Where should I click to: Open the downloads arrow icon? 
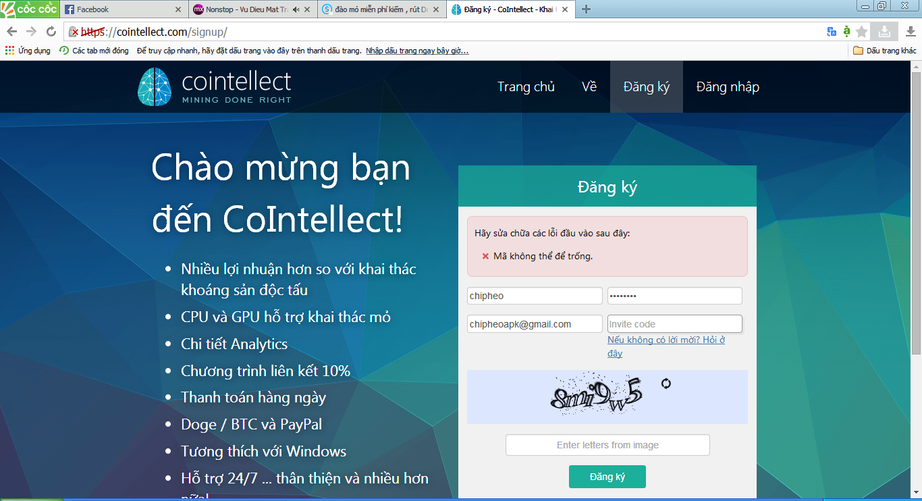coord(910,32)
